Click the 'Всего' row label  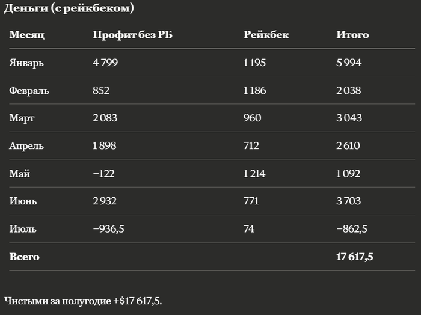pos(25,257)
